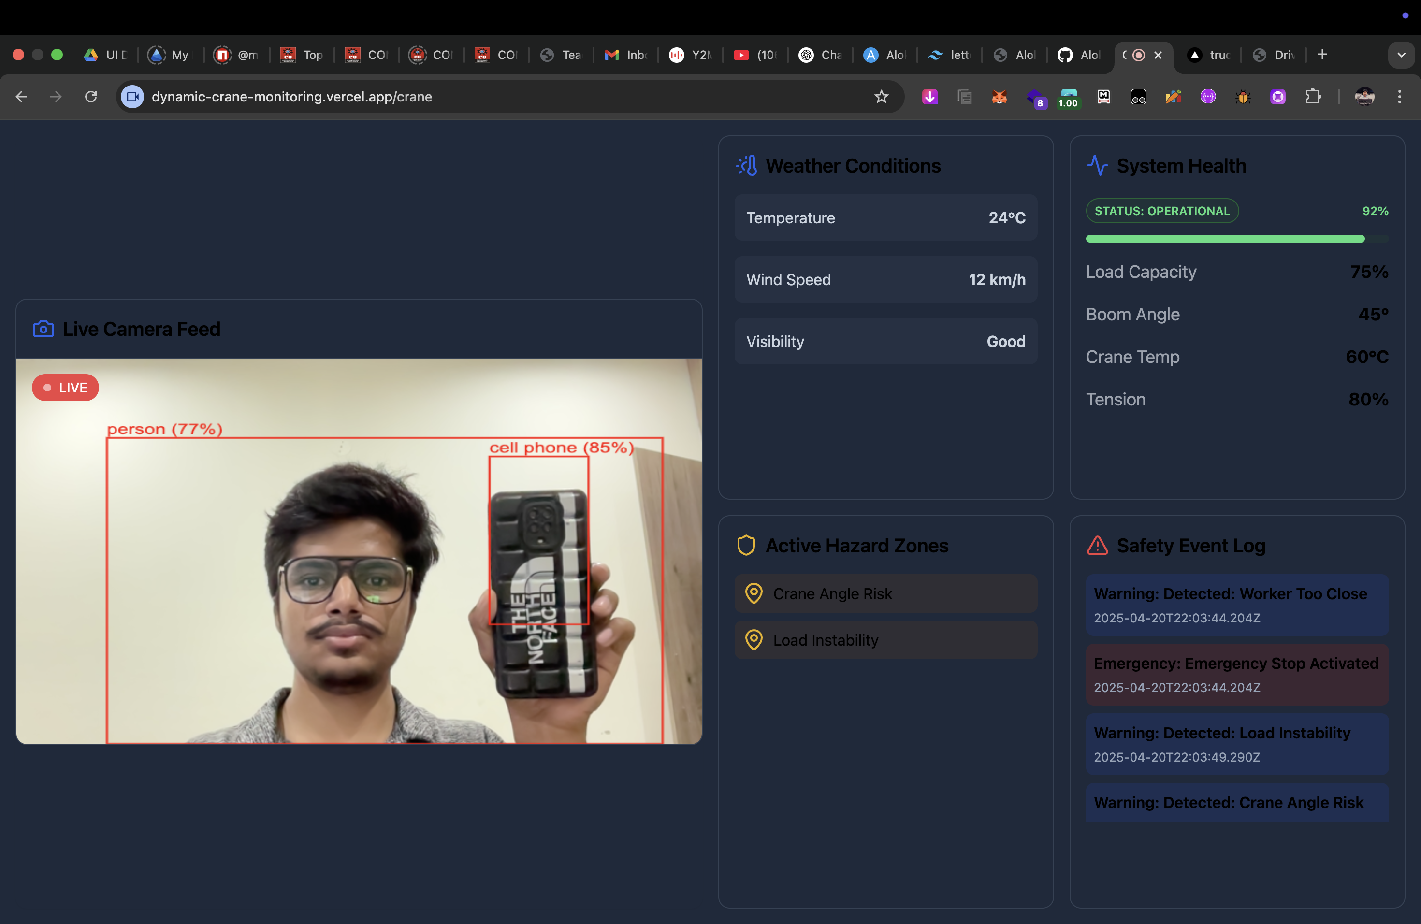Click the System Health pulse icon

tap(1097, 165)
